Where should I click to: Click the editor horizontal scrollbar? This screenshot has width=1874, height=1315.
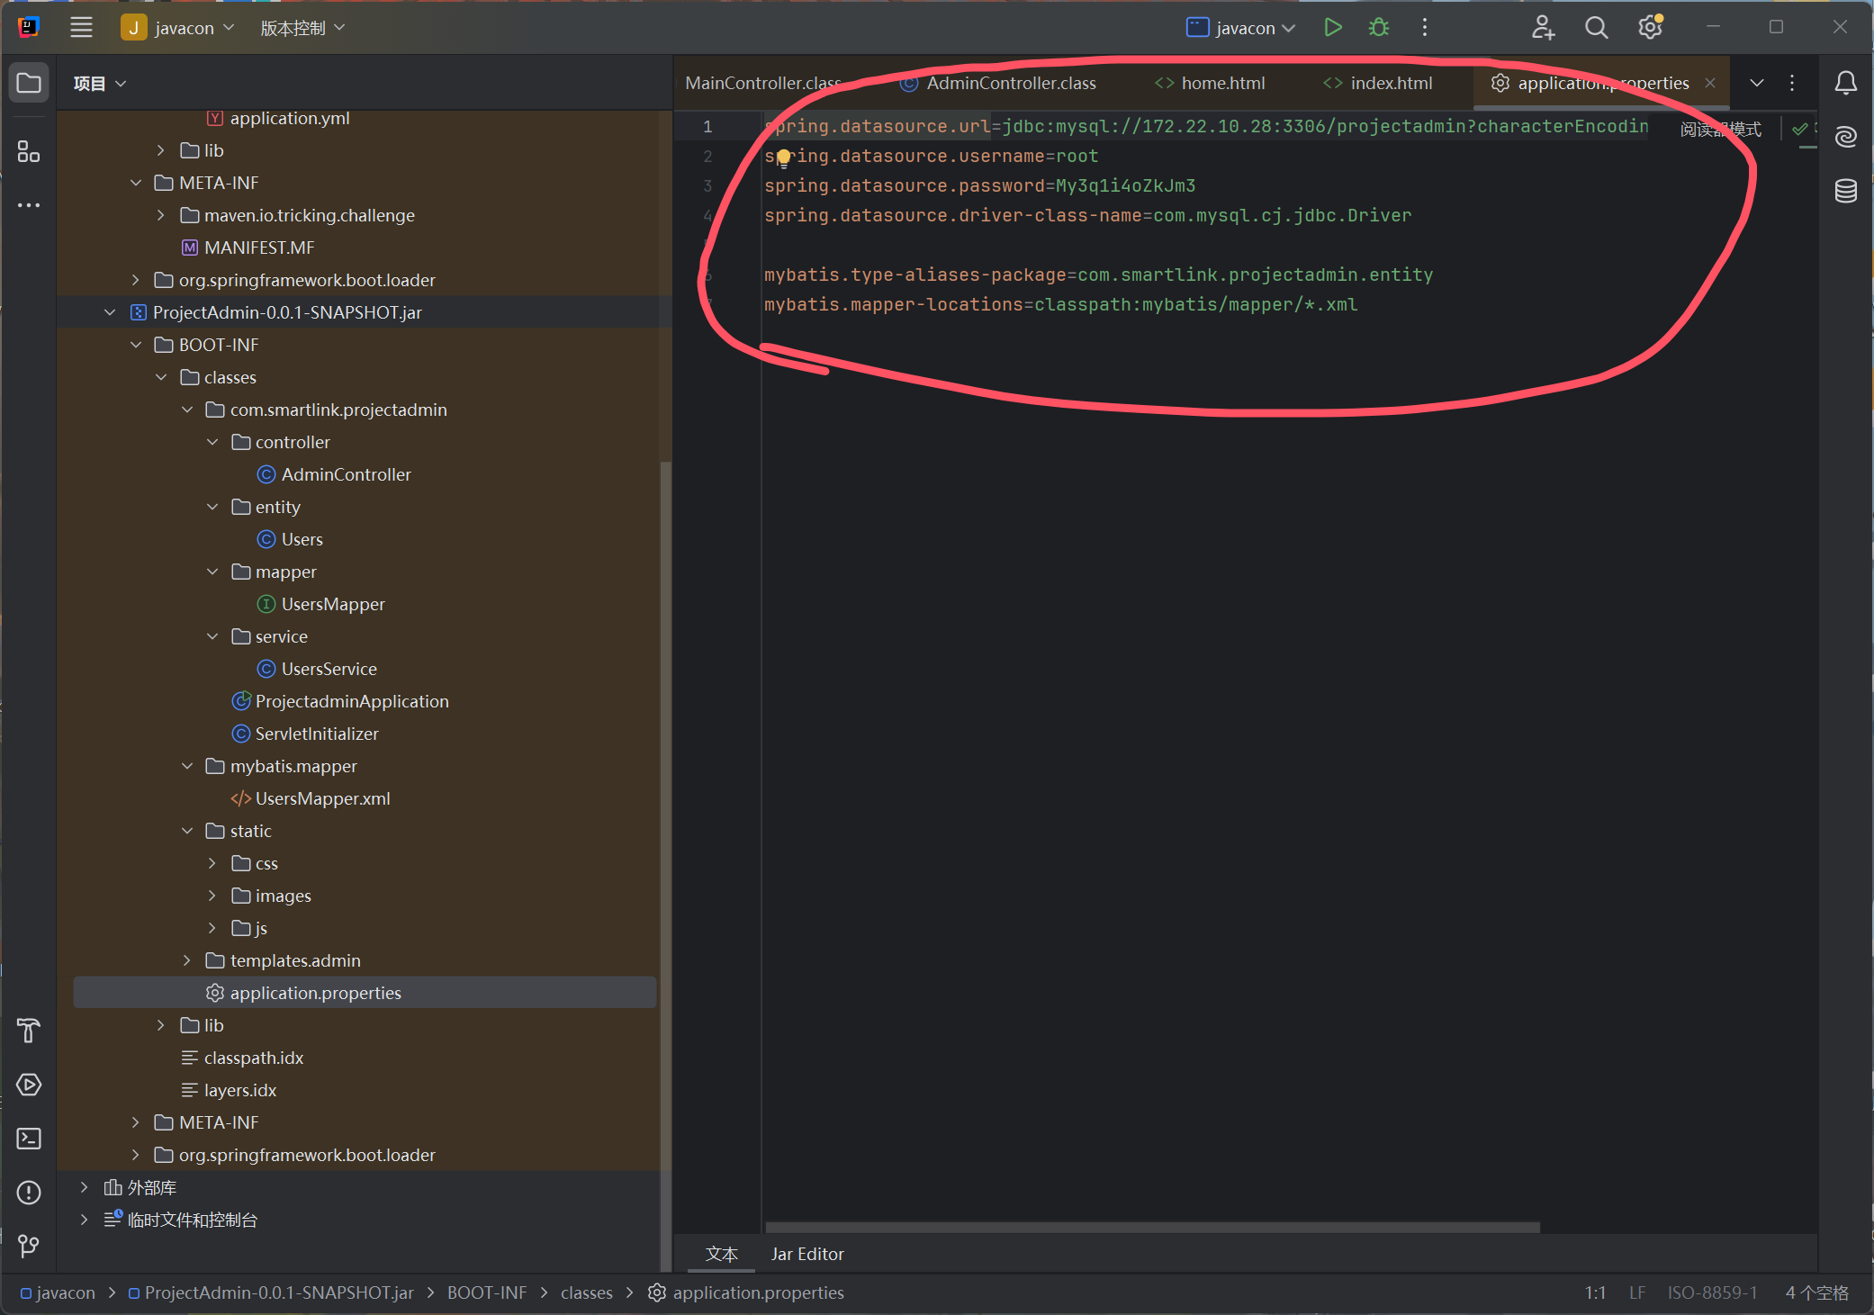click(x=1151, y=1228)
